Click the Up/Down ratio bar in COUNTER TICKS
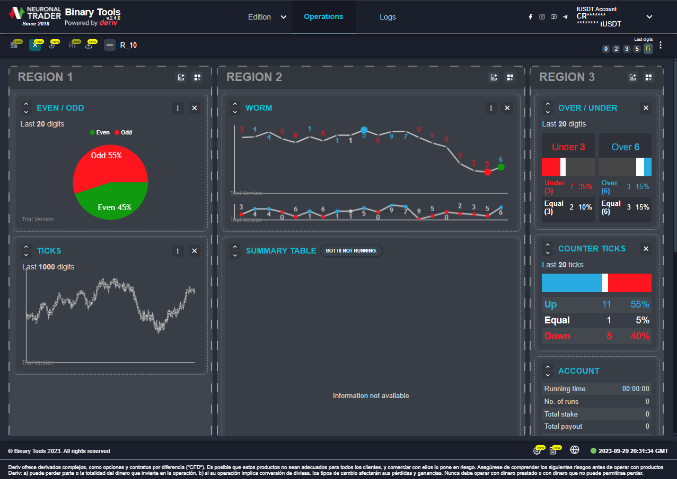677x479 pixels. click(x=596, y=283)
